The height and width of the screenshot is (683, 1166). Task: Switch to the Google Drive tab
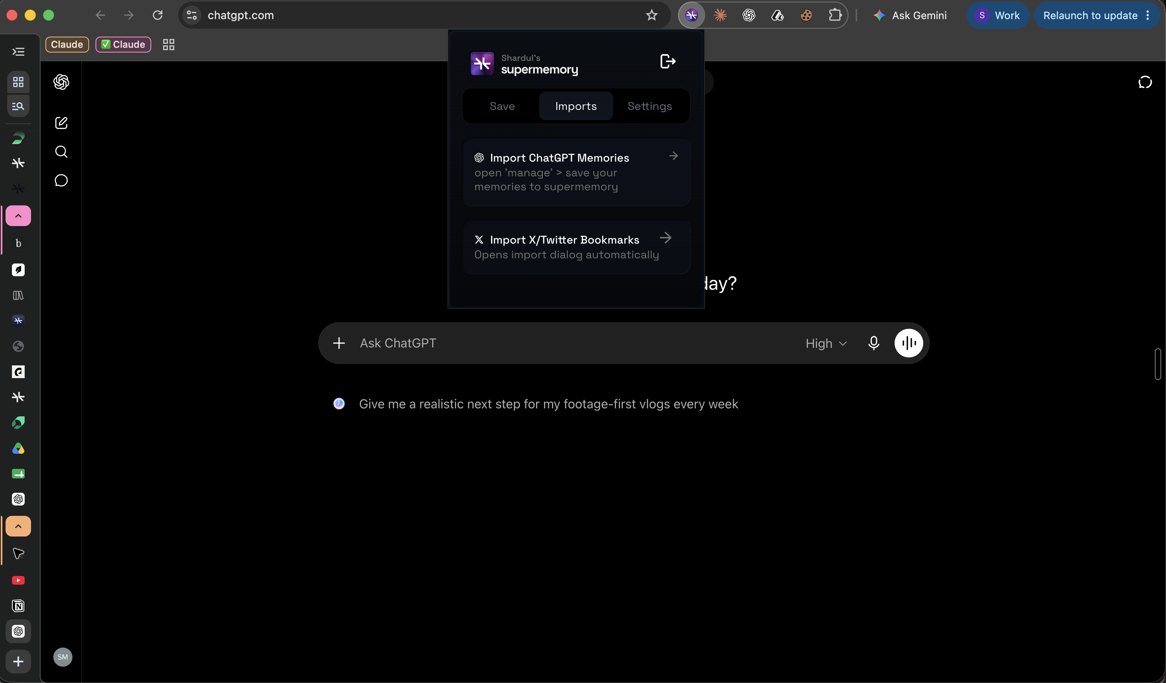pos(18,449)
